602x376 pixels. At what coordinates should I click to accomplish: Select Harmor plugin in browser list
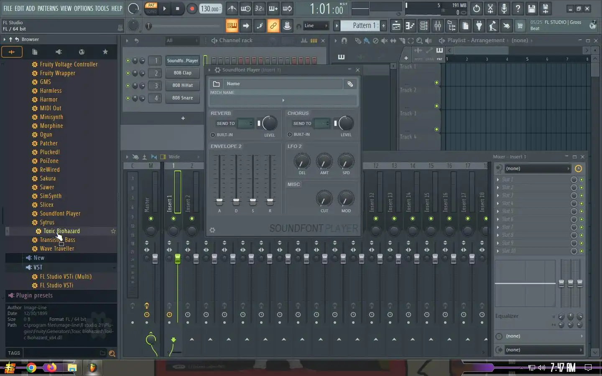pos(48,99)
